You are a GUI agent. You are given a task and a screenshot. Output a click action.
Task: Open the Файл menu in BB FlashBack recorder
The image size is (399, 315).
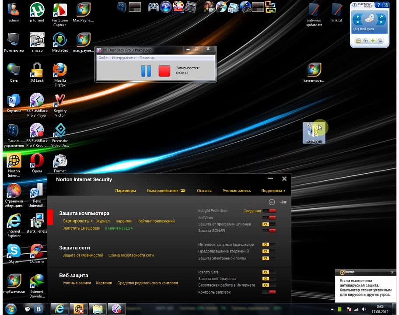103,58
